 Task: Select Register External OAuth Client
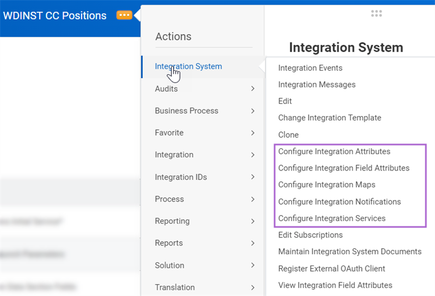(x=332, y=268)
